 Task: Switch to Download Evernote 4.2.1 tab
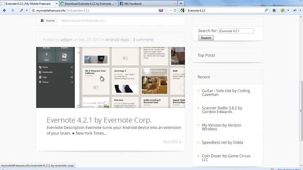pos(89,4)
